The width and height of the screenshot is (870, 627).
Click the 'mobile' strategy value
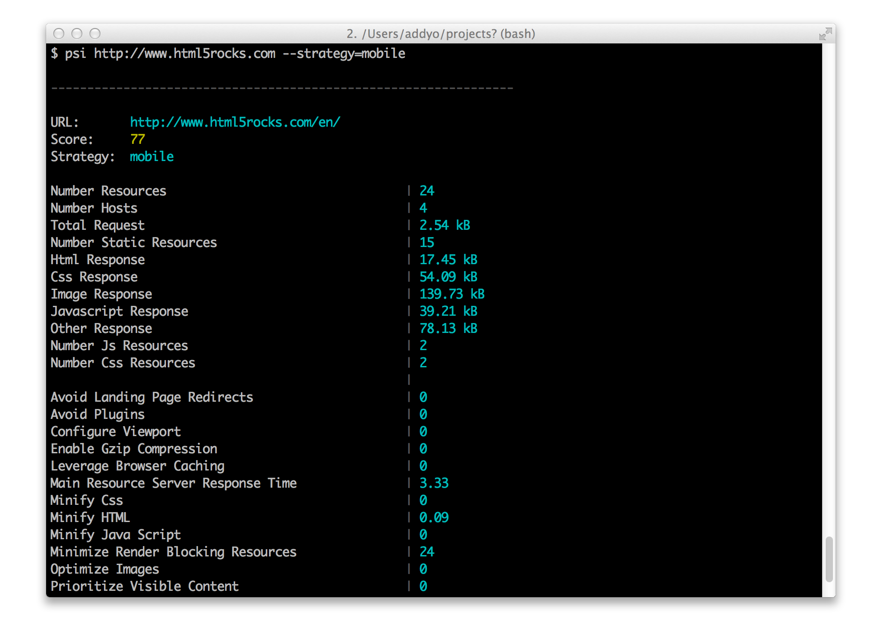click(x=151, y=157)
